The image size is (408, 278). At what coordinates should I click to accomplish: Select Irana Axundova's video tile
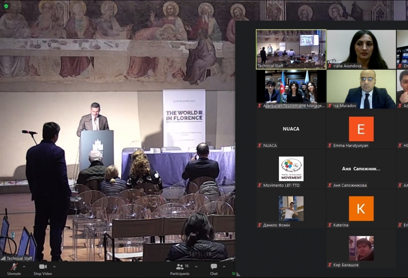[x=361, y=49]
